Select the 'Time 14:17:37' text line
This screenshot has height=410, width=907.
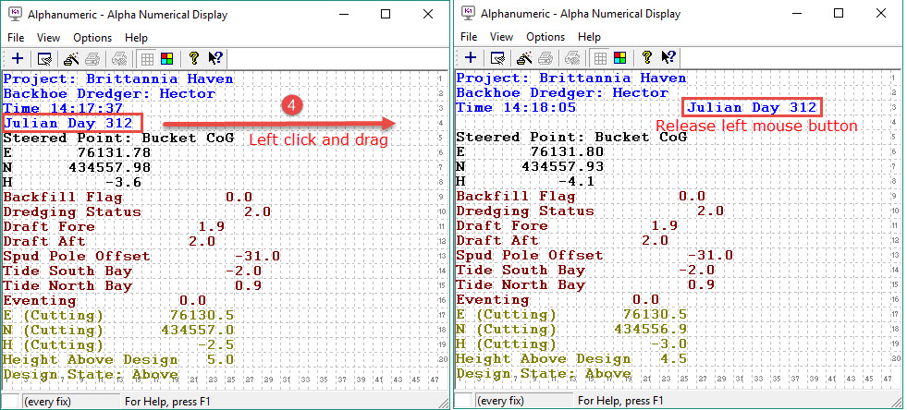(x=63, y=108)
